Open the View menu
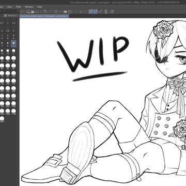Image resolution: width=186 pixels, height=186 pixels. [10, 7]
